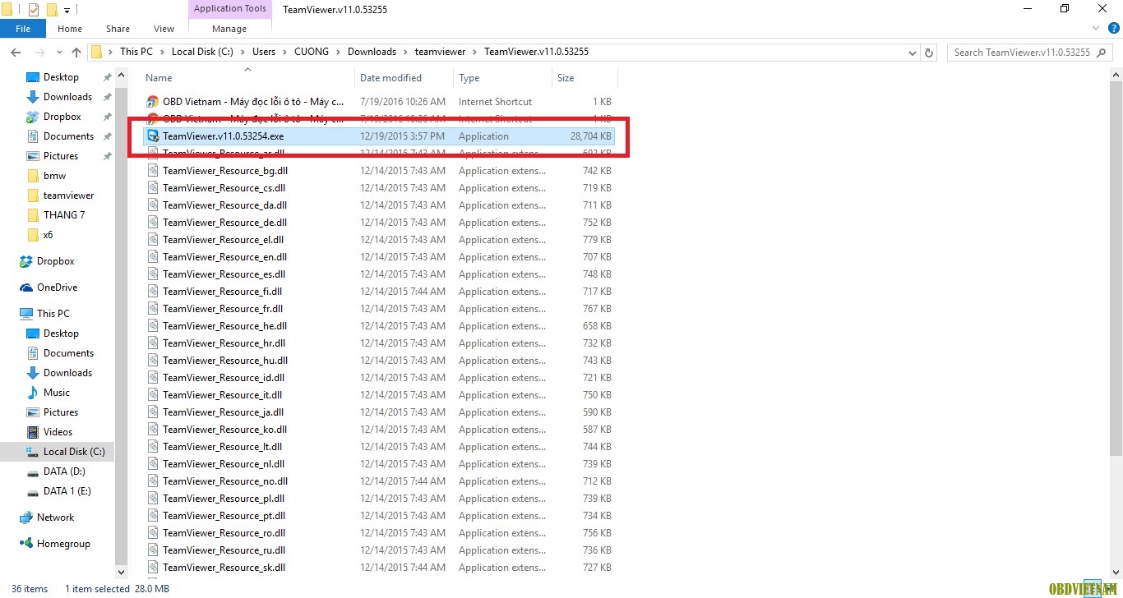Click the Forward navigation arrow
Image resolution: width=1123 pixels, height=598 pixels.
[39, 52]
